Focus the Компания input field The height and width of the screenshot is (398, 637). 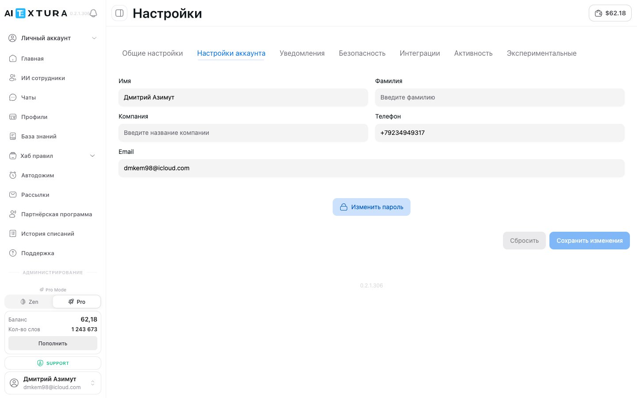(x=243, y=133)
